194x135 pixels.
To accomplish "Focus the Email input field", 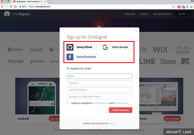I will coord(99,76).
